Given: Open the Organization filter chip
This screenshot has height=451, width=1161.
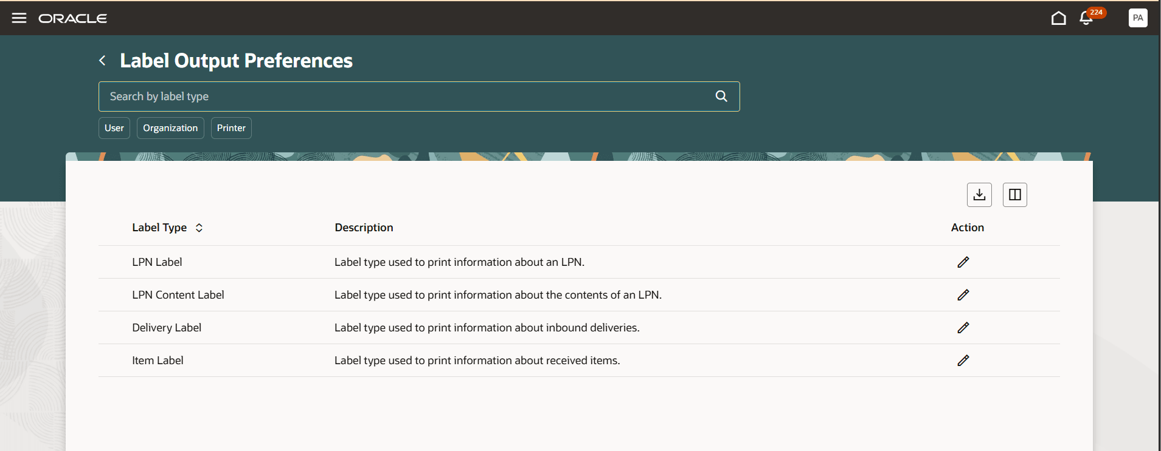Looking at the screenshot, I should pos(170,128).
